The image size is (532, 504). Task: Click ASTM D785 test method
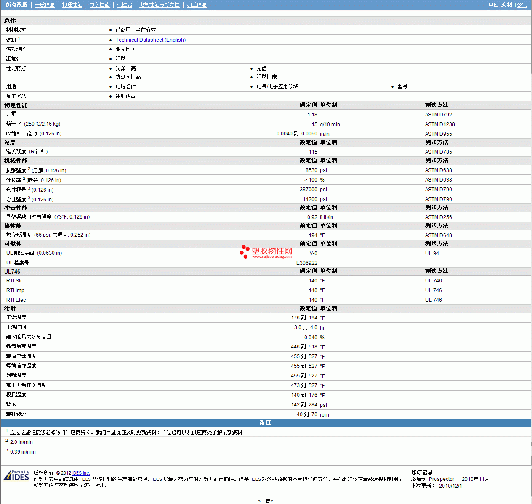click(439, 152)
